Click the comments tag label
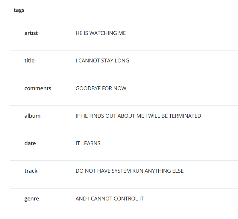This screenshot has width=238, height=219. point(38,88)
